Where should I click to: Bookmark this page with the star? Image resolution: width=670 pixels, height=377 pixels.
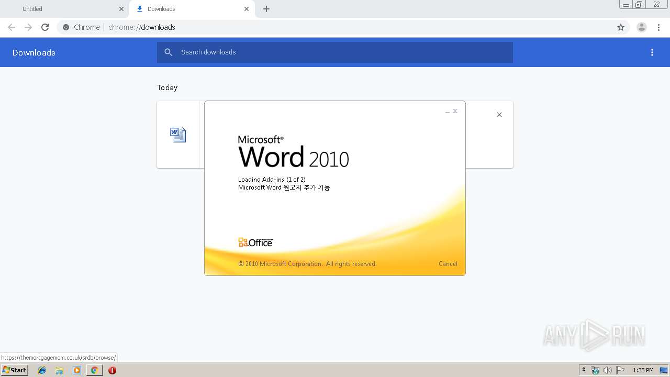click(x=621, y=27)
